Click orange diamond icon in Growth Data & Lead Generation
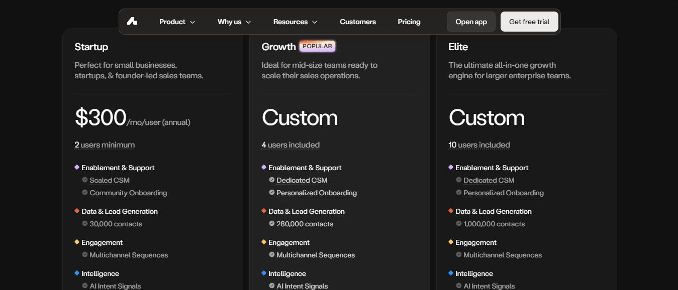 pyautogui.click(x=264, y=211)
